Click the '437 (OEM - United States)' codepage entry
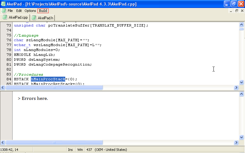 click(x=107, y=150)
